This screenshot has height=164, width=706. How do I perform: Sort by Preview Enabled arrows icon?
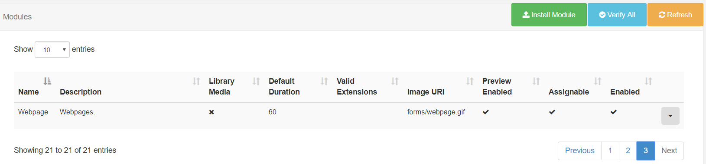536,81
